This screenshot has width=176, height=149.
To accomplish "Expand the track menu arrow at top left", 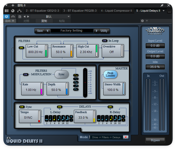I will tap(6, 5).
